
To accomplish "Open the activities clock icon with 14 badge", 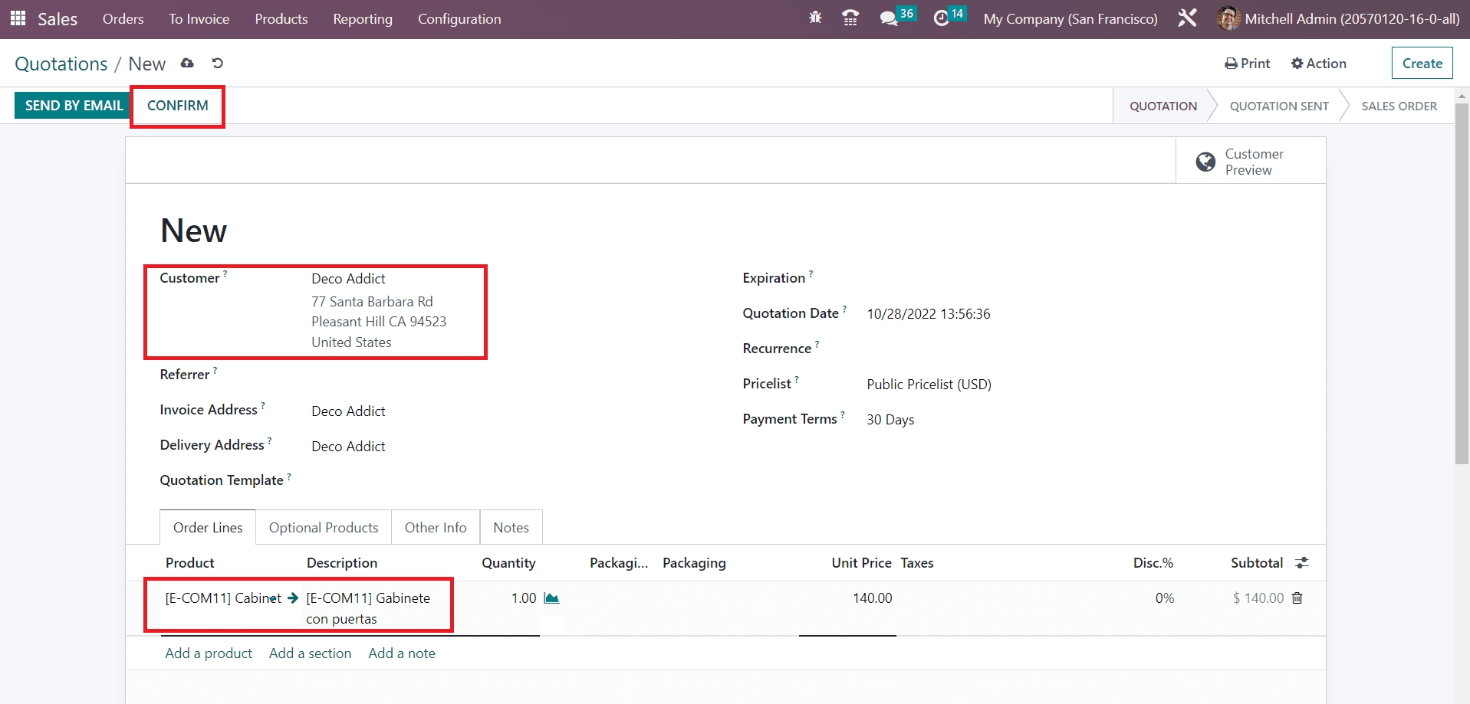I will click(x=942, y=18).
